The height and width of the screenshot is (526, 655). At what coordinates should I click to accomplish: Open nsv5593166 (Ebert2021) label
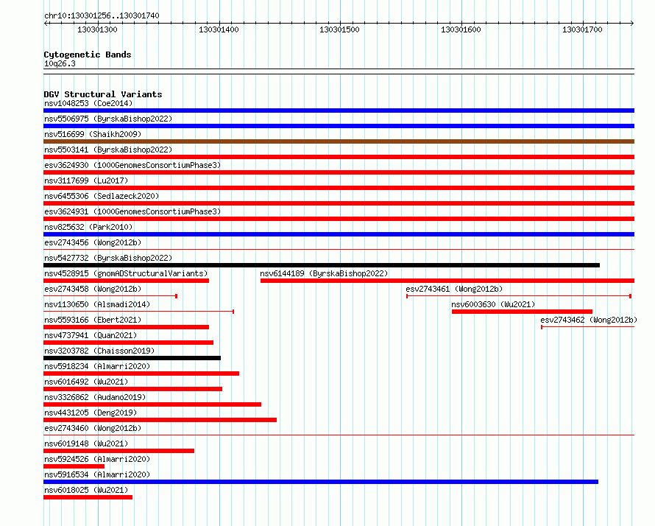click(93, 320)
